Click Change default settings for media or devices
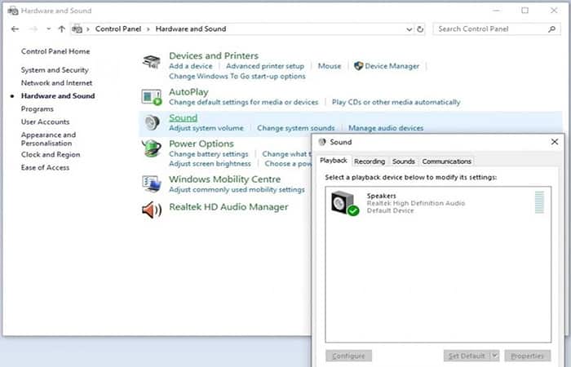Image resolution: width=571 pixels, height=367 pixels. click(x=244, y=102)
